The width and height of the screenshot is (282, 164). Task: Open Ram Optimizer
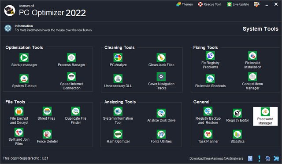tap(118, 137)
